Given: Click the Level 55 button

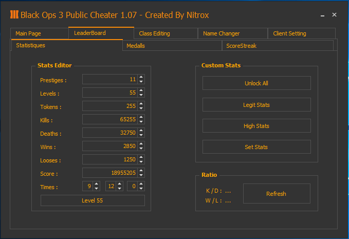Looking at the screenshot, I should [93, 200].
